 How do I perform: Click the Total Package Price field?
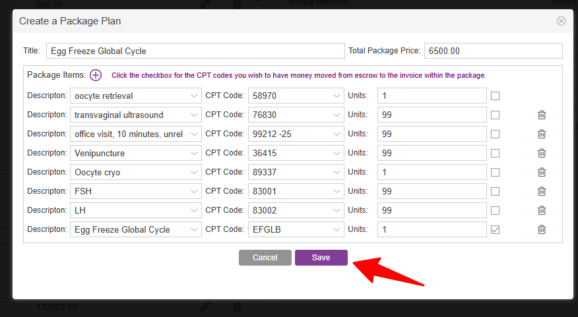tap(493, 51)
